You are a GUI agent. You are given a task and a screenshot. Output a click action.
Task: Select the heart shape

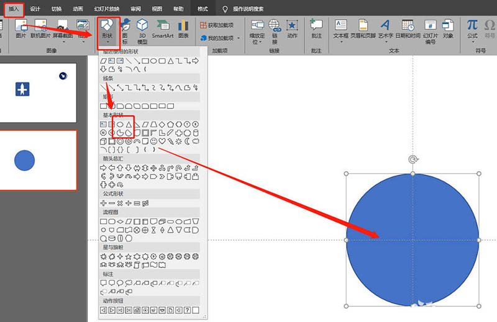click(162, 141)
